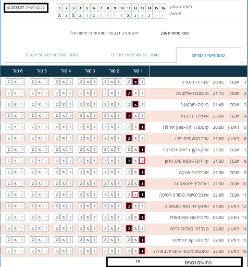Check 2 box in column 6 for סאנטוס-ויטוריה באהיה

tap(9, 251)
